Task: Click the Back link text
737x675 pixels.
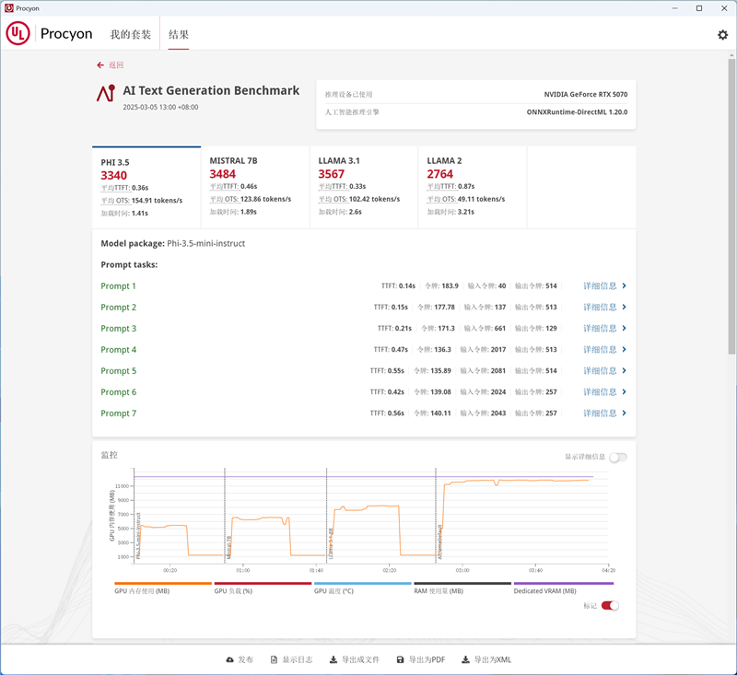Action: pos(116,65)
